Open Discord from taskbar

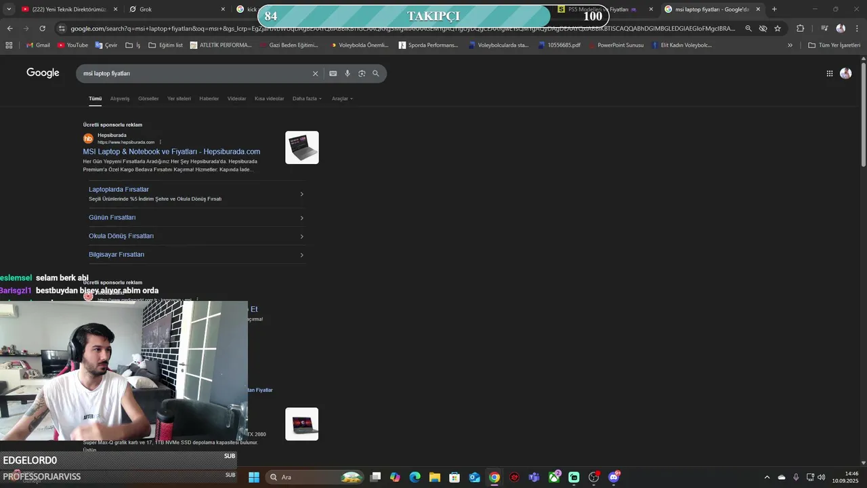point(614,477)
